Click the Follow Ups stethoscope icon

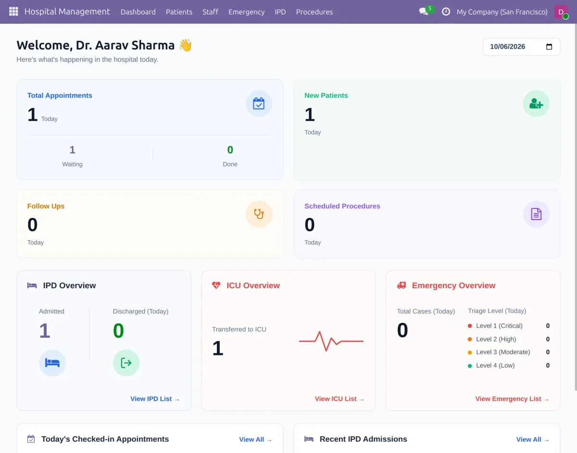point(259,214)
